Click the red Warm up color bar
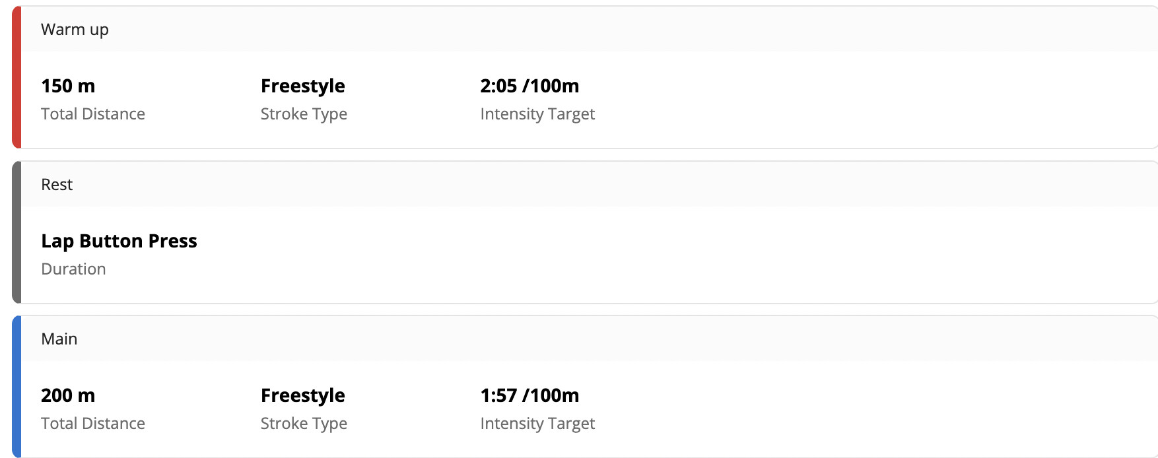 tap(17, 77)
